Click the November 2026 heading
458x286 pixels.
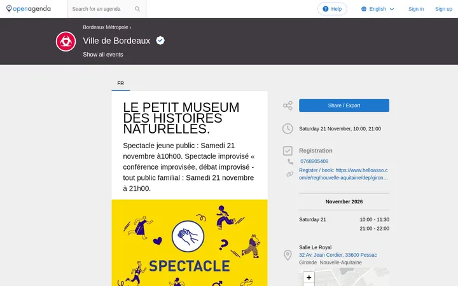tap(343, 201)
